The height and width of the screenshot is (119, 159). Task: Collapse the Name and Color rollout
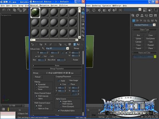(x=144, y=53)
